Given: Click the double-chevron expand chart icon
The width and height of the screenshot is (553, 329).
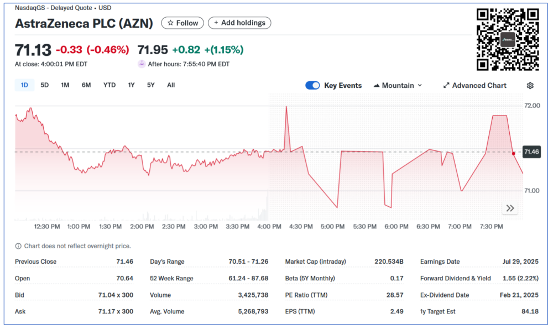Looking at the screenshot, I should tap(510, 208).
